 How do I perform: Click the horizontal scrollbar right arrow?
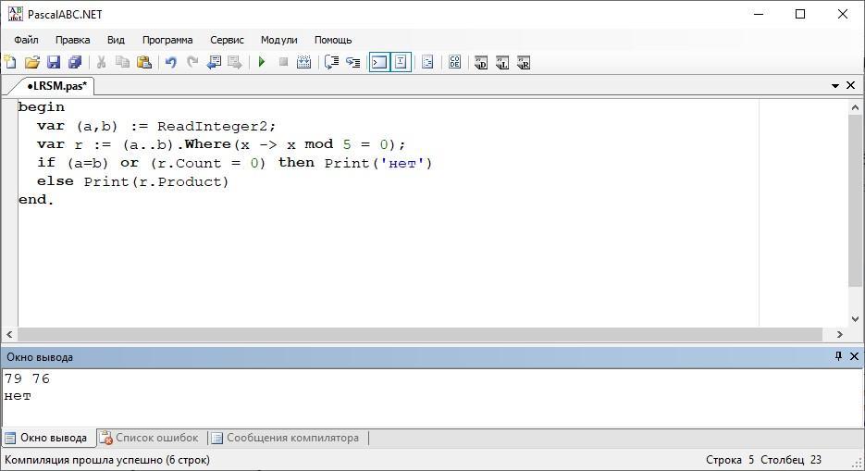coord(840,334)
